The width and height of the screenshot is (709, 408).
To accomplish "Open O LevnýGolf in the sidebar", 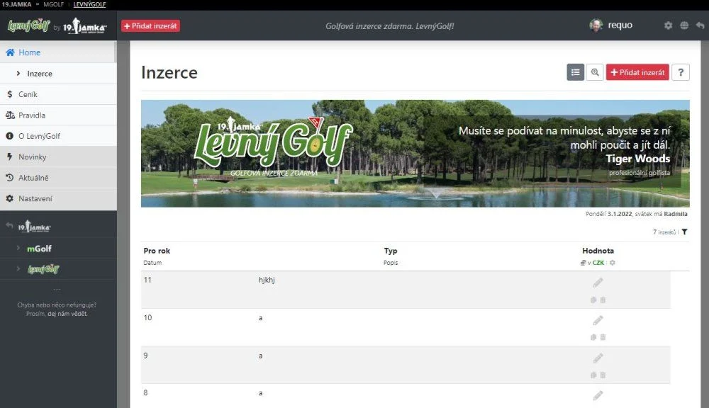I will [58, 136].
